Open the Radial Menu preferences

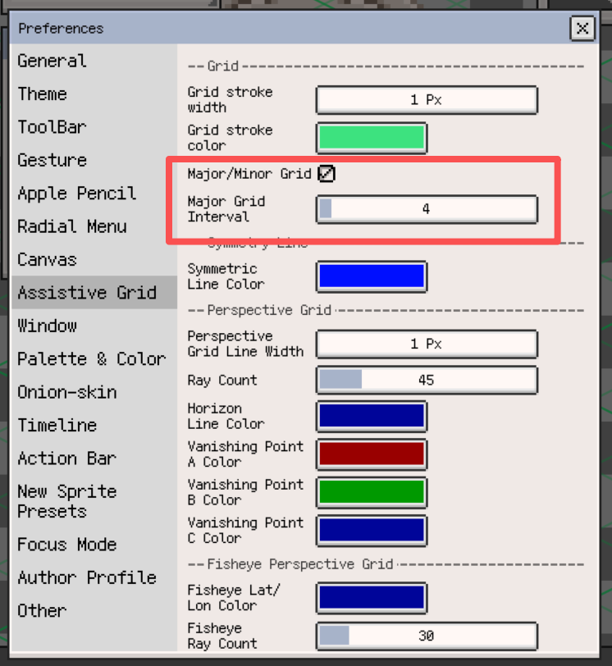(72, 226)
